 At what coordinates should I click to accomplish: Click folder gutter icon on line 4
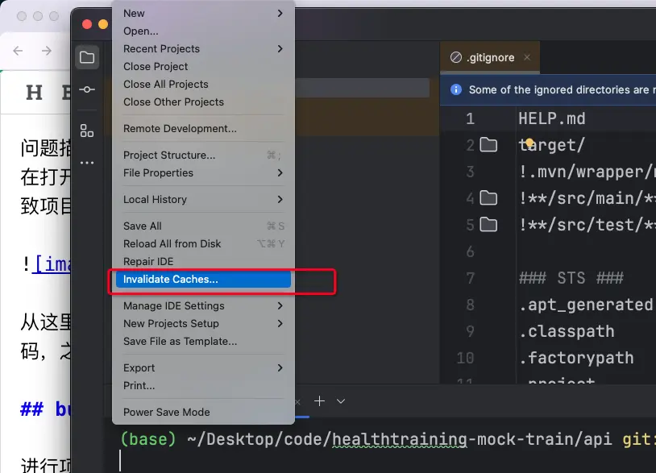488,197
